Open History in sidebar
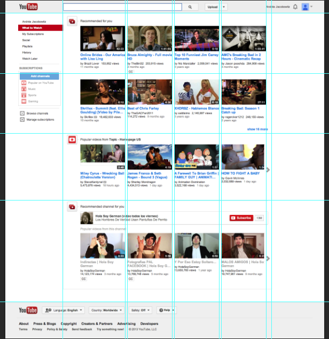 [27, 52]
